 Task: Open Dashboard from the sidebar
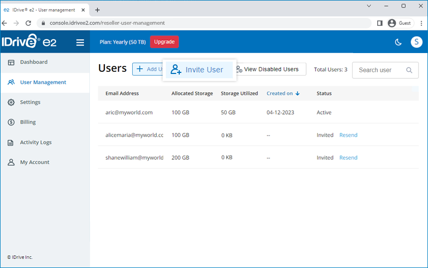[34, 62]
